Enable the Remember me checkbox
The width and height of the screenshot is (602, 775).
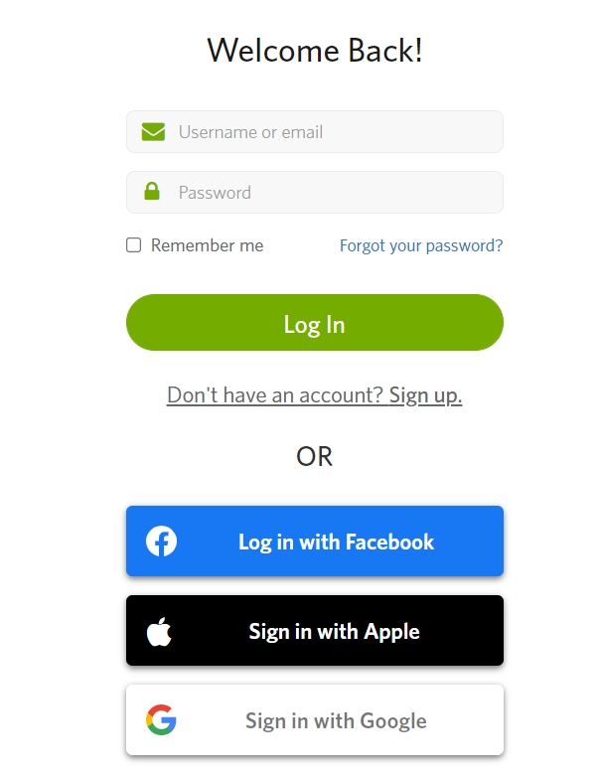pos(133,245)
